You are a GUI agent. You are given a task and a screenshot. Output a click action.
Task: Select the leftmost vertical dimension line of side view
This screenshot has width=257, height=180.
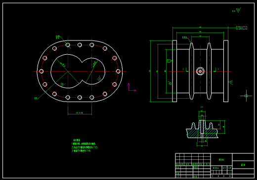(x=150, y=71)
